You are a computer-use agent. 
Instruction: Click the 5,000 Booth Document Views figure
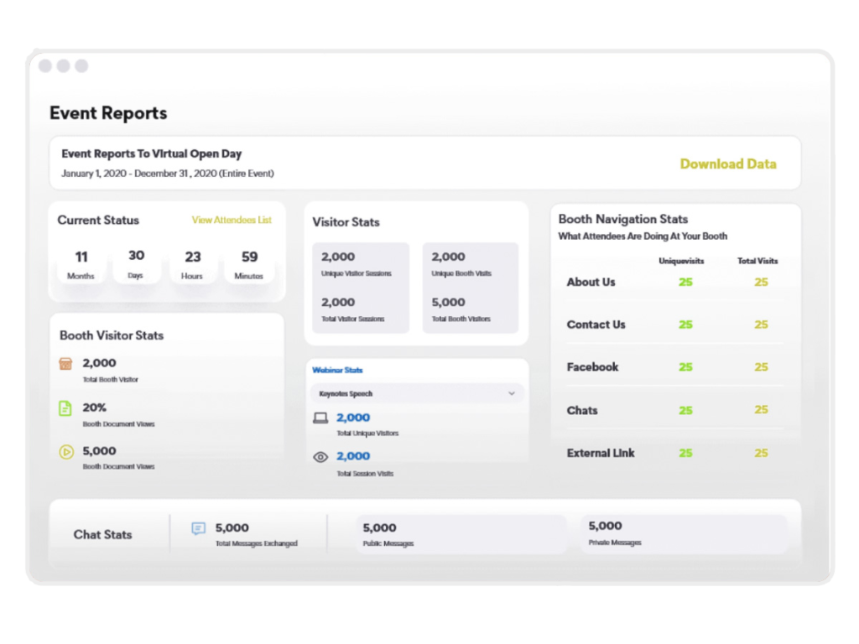coord(99,451)
